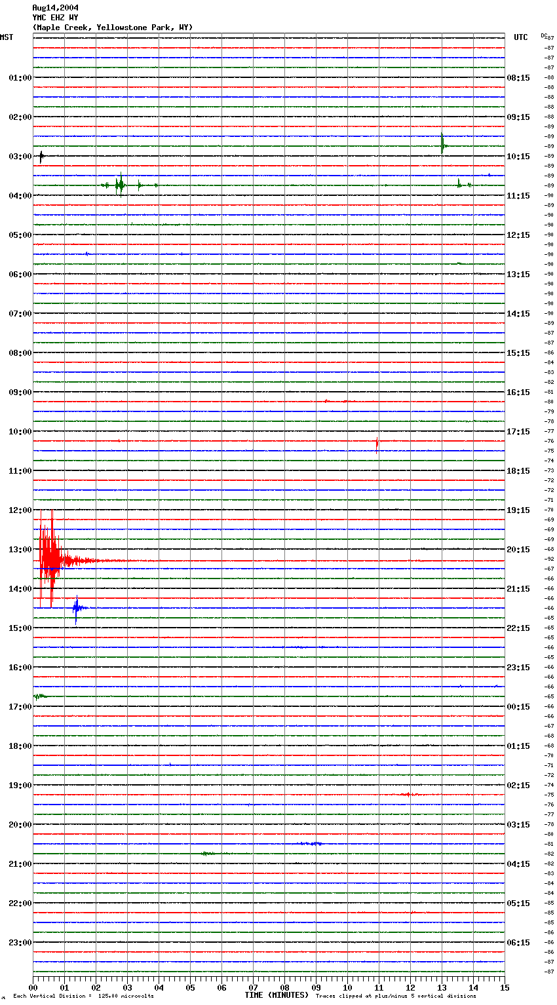Click the Aug14,2004 date header
557x1005 pixels.
(x=55, y=8)
